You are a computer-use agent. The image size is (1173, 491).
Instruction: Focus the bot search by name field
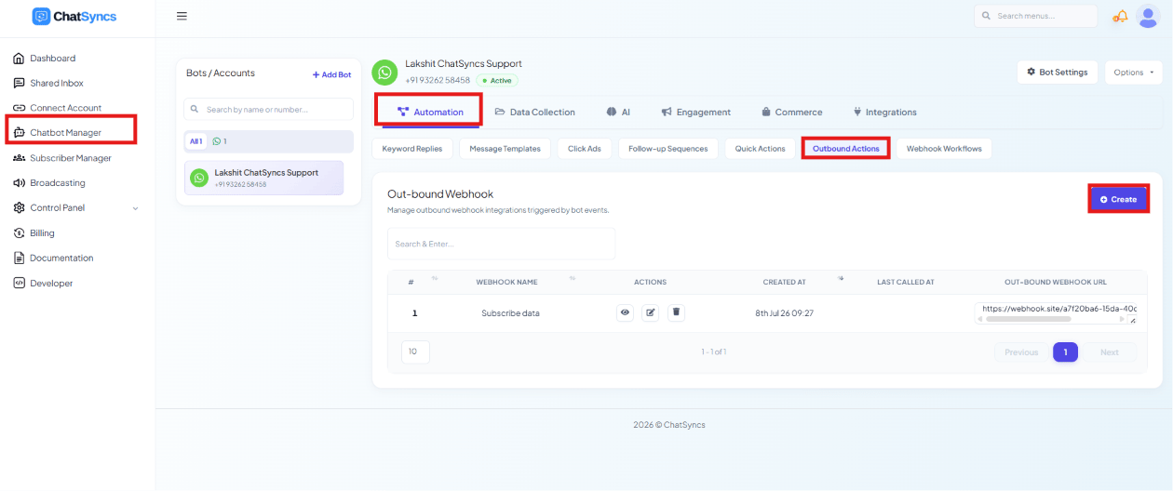pyautogui.click(x=268, y=109)
